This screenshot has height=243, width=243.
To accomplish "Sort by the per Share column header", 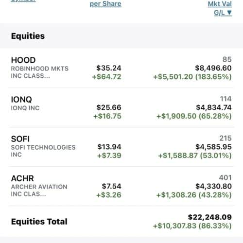I will pos(105,4).
